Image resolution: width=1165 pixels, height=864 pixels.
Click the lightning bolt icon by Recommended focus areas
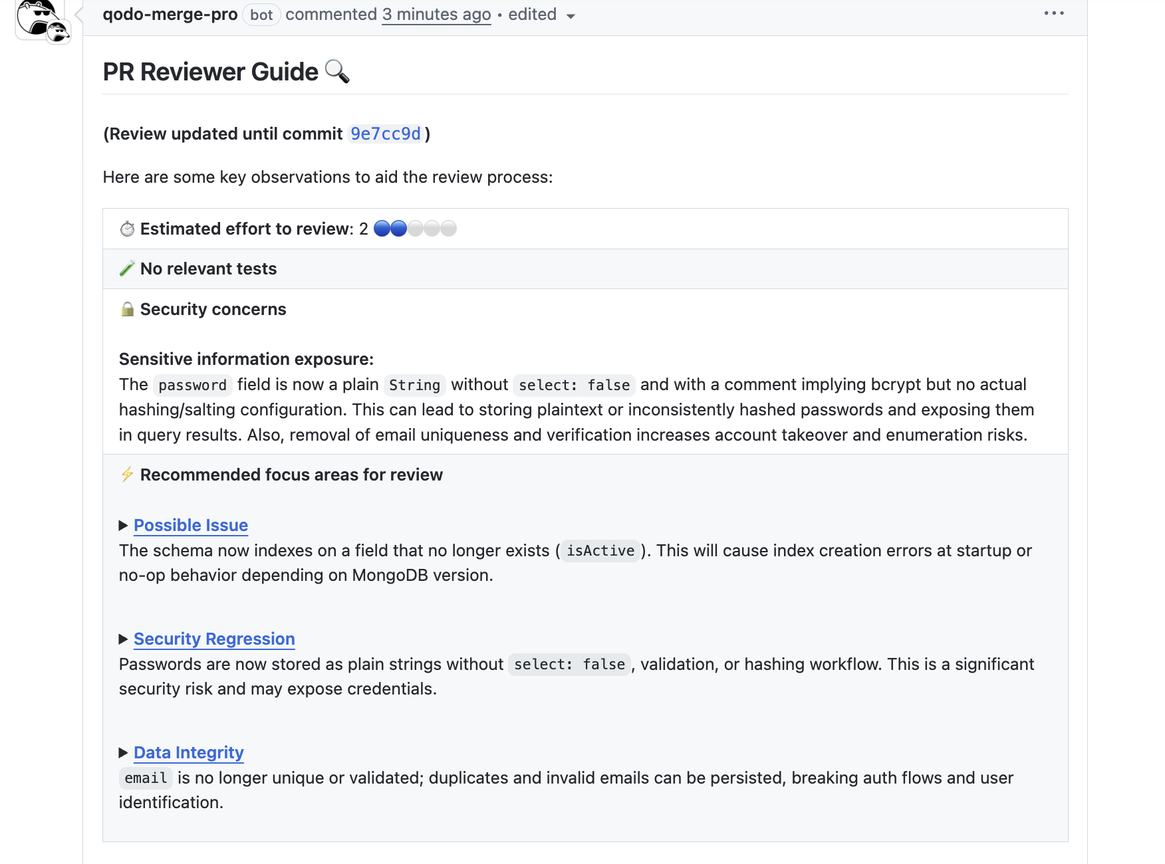pos(127,475)
